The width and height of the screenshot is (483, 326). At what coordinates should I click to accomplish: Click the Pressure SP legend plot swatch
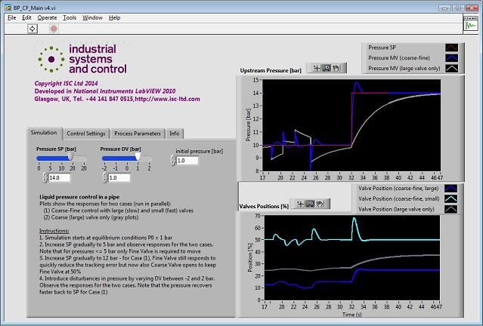(x=451, y=48)
